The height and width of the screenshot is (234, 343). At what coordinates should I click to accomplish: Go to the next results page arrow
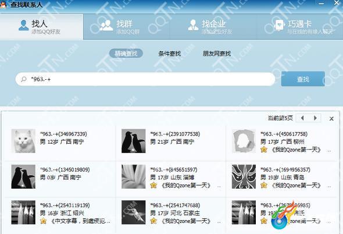[x=315, y=118]
